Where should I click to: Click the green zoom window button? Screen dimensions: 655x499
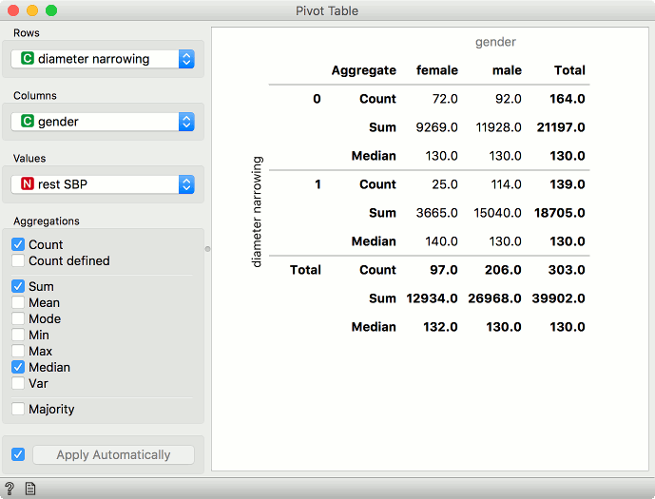pos(51,10)
